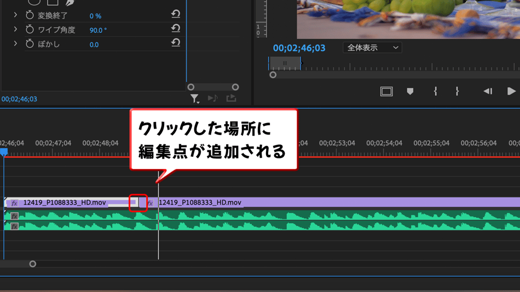This screenshot has width=520, height=292.
Task: Click fx badge on upper audio clip
Action: pos(14,216)
